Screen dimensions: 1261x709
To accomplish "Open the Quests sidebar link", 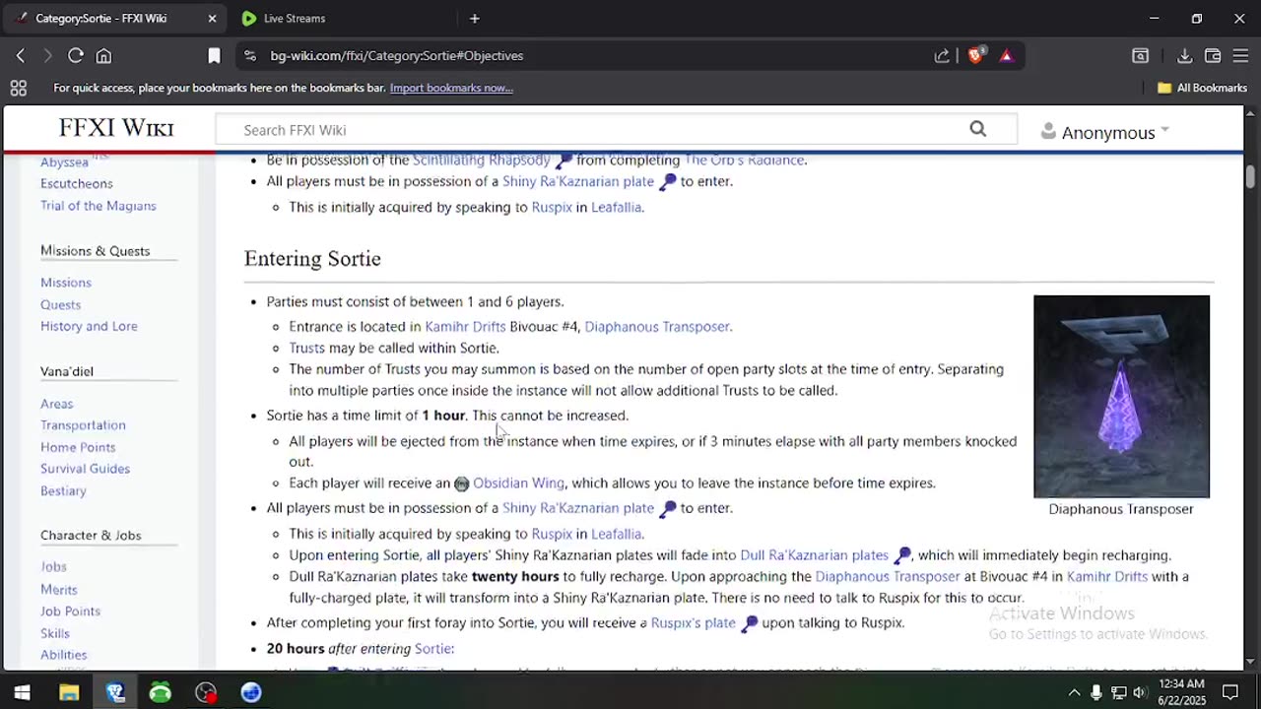I will click(61, 304).
